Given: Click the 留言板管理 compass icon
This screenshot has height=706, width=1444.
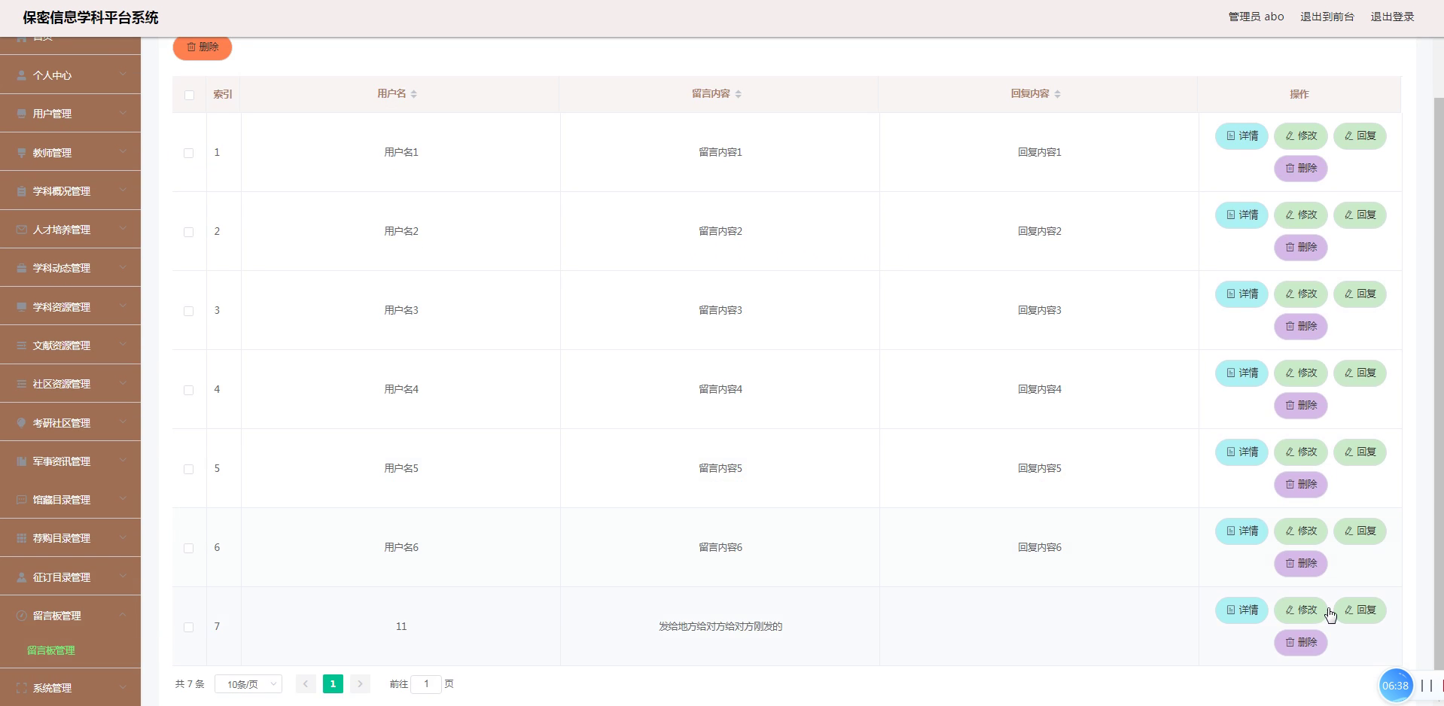Looking at the screenshot, I should coord(22,616).
